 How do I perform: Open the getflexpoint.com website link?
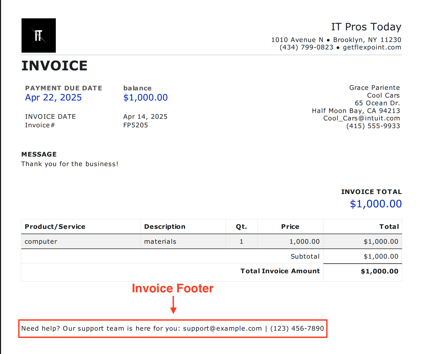(372, 47)
